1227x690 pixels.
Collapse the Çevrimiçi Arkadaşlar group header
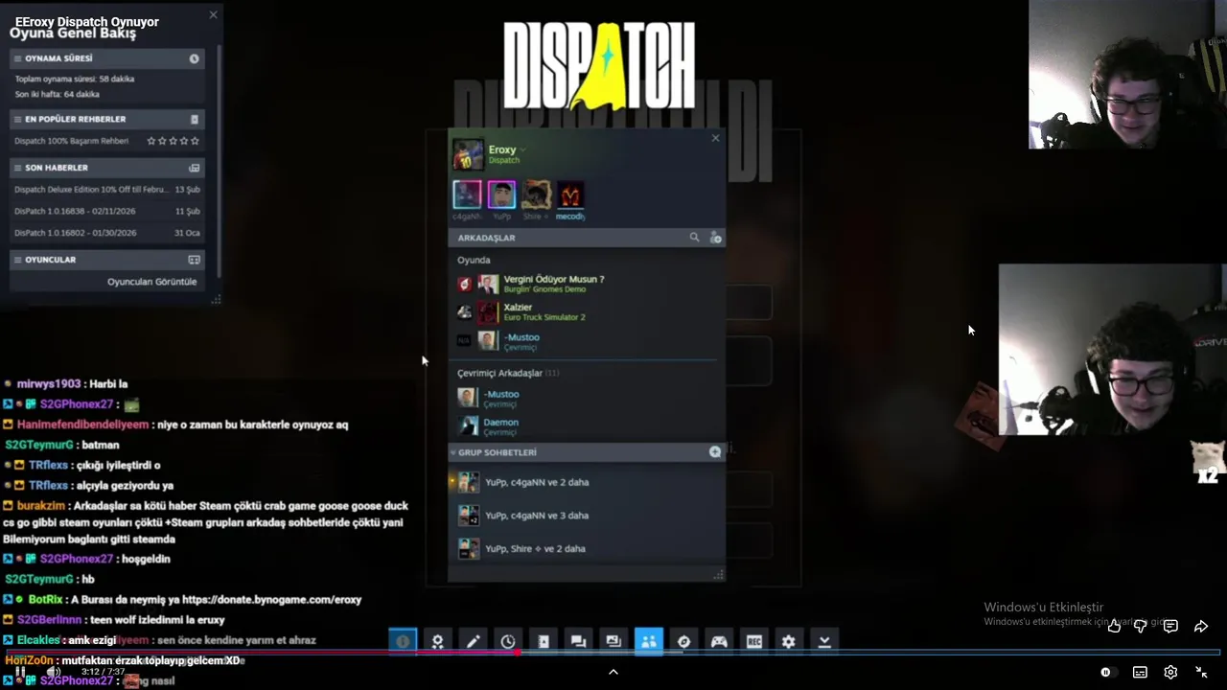pyautogui.click(x=508, y=373)
